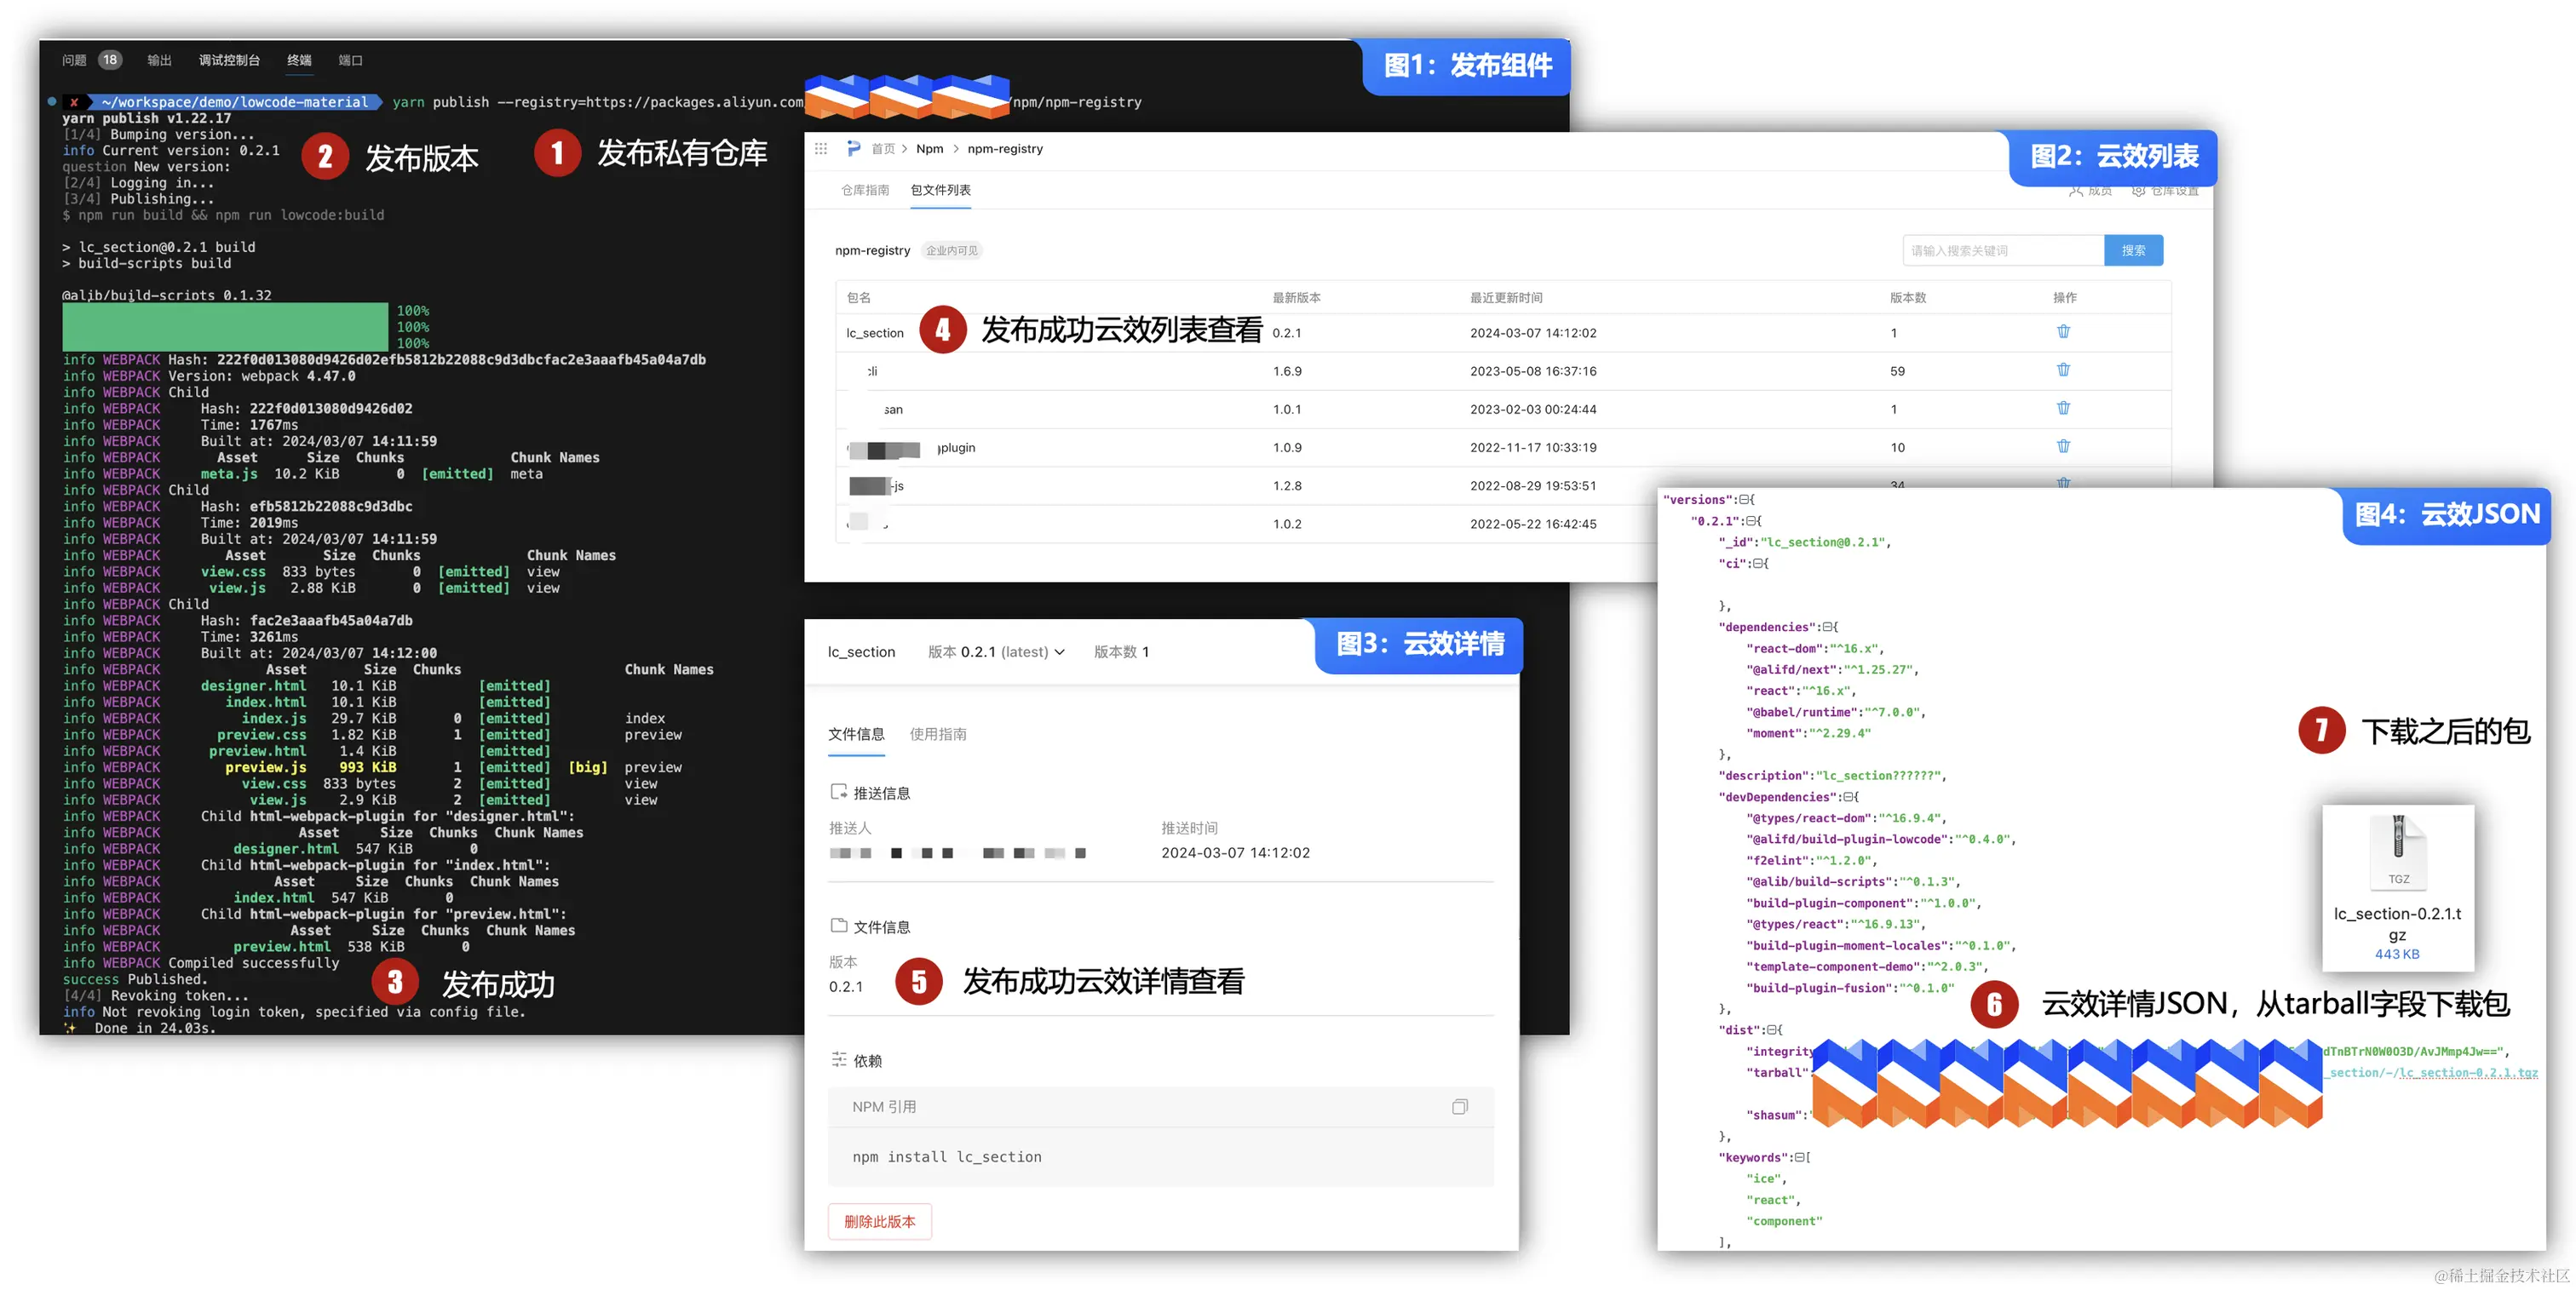Click the 删除此版本 button
This screenshot has height=1290, width=2576.
pos(879,1221)
